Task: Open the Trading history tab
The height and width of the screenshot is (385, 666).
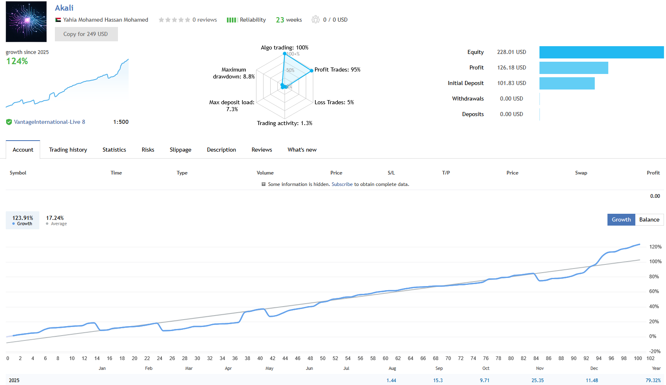Action: click(68, 150)
